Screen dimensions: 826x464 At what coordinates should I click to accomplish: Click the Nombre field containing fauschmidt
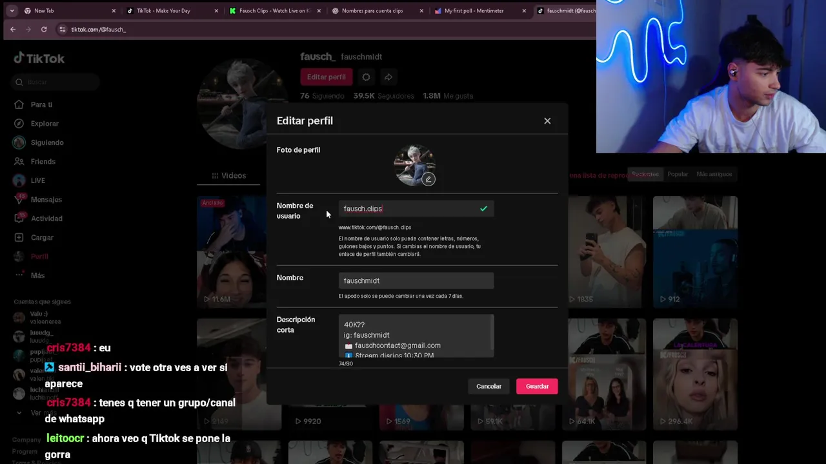tap(416, 280)
